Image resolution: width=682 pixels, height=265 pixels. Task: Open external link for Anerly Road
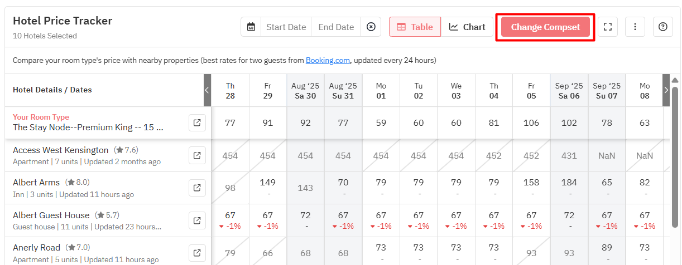click(x=197, y=253)
